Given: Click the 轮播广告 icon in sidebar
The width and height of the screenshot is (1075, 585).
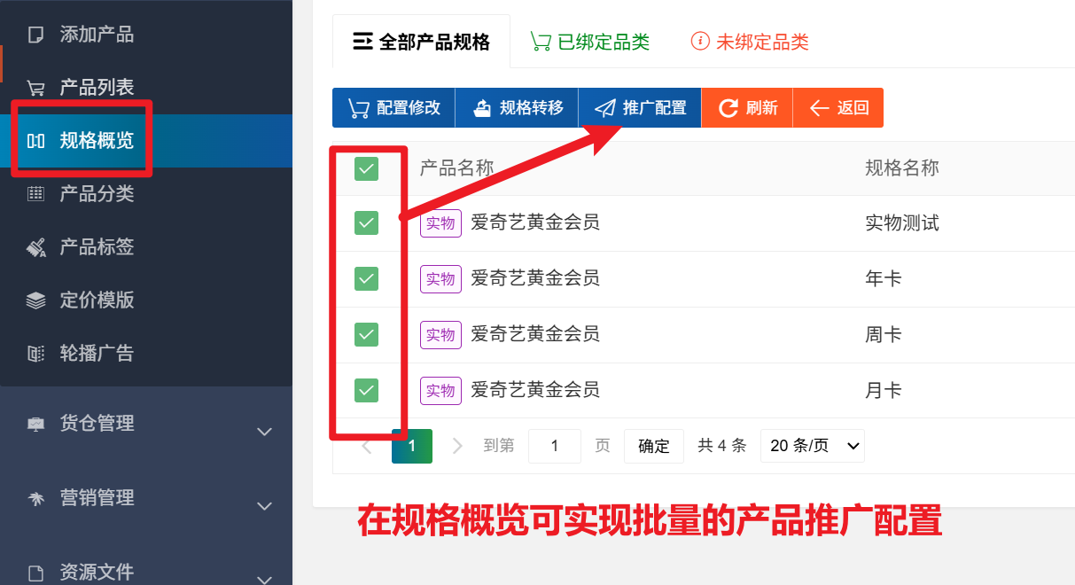Looking at the screenshot, I should (35, 354).
